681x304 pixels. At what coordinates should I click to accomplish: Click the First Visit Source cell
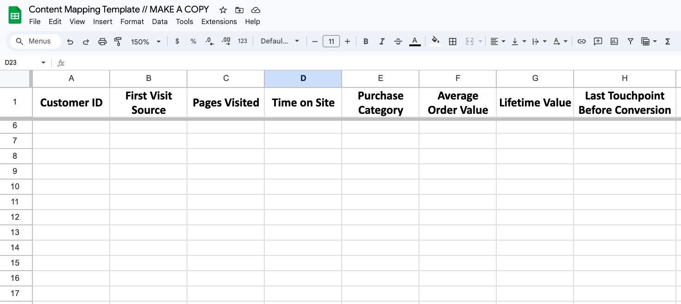tap(149, 103)
